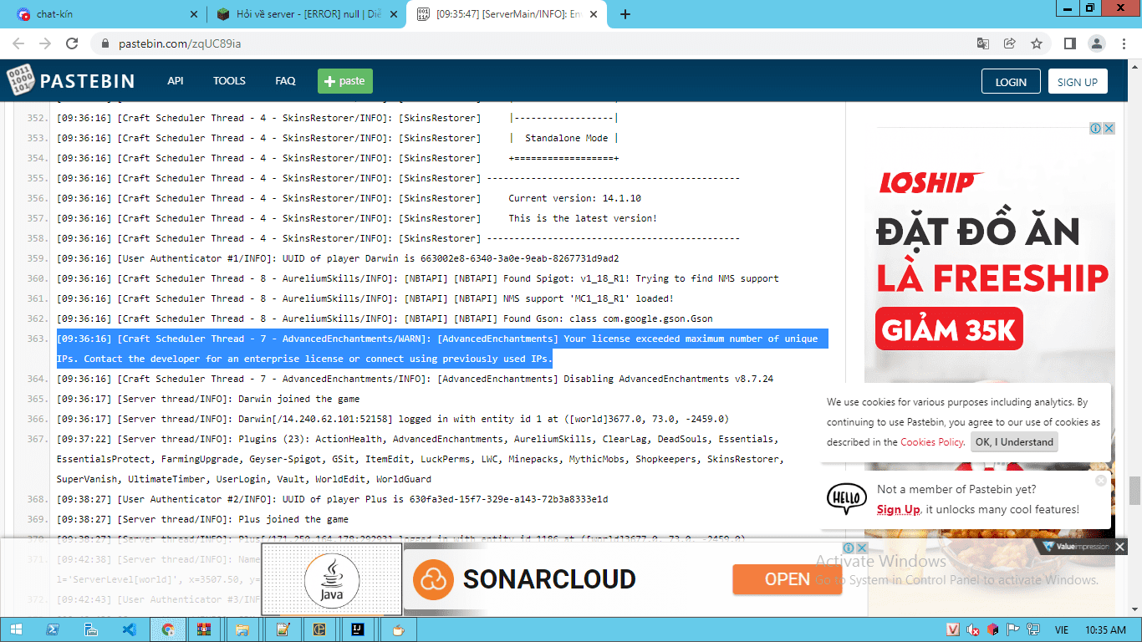The image size is (1142, 642).
Task: Open the API menu item
Action: [x=176, y=81]
